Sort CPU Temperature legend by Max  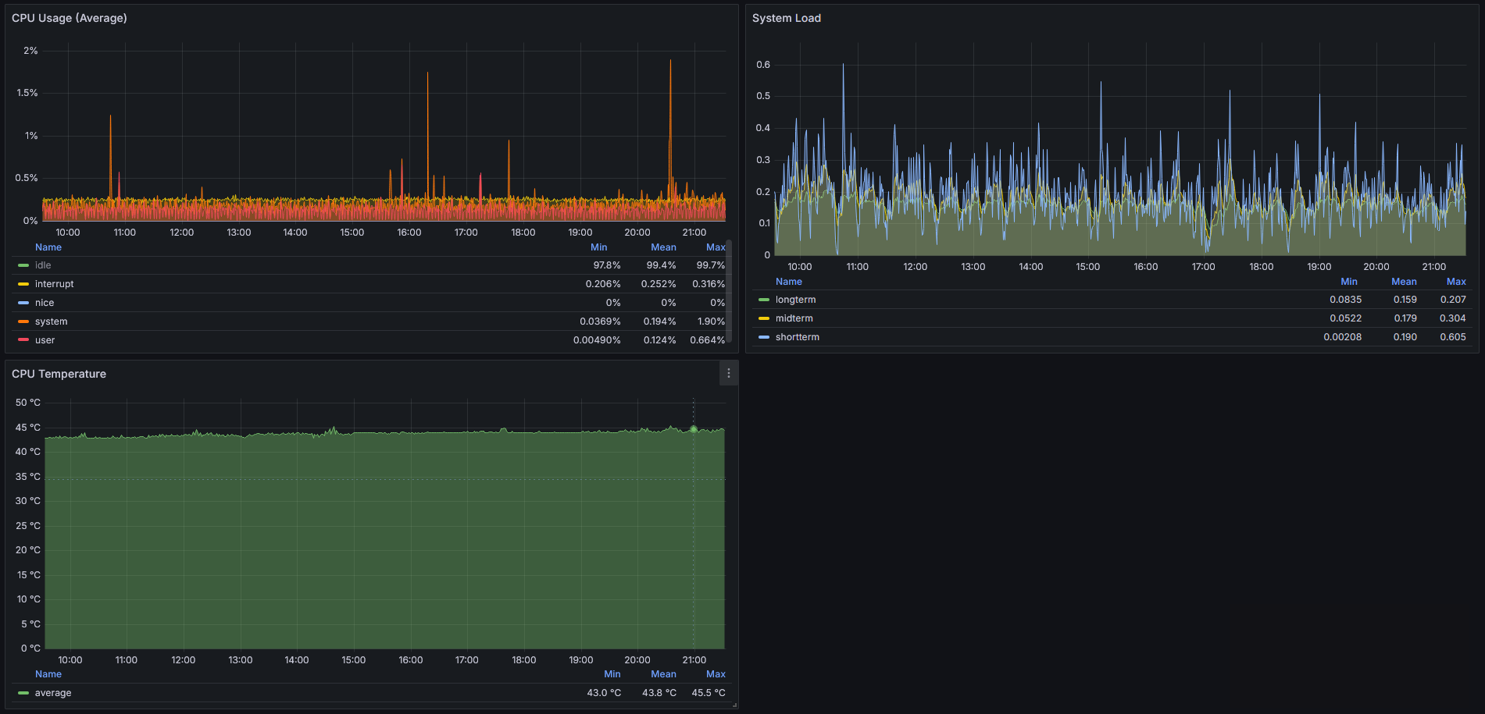(x=716, y=674)
